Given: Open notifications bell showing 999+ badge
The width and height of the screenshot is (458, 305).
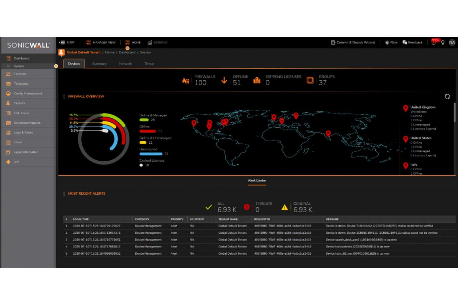Looking at the screenshot, I should (x=434, y=42).
